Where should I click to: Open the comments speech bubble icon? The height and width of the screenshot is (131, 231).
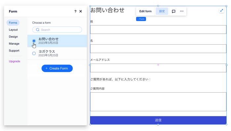174,11
